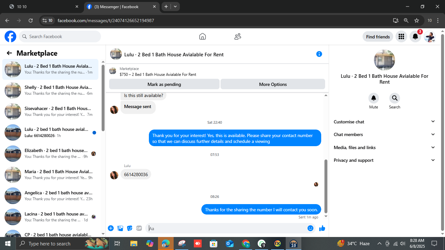The image size is (445, 250).
Task: Expand Customise chat section
Action: [384, 122]
